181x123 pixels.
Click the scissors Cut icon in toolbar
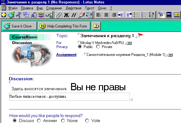coord(18,15)
